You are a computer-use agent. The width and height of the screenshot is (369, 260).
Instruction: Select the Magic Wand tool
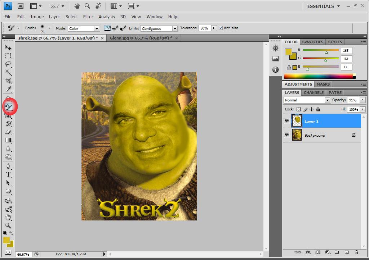pyautogui.click(x=8, y=72)
